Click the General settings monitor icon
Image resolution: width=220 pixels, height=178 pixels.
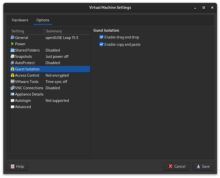[12, 38]
